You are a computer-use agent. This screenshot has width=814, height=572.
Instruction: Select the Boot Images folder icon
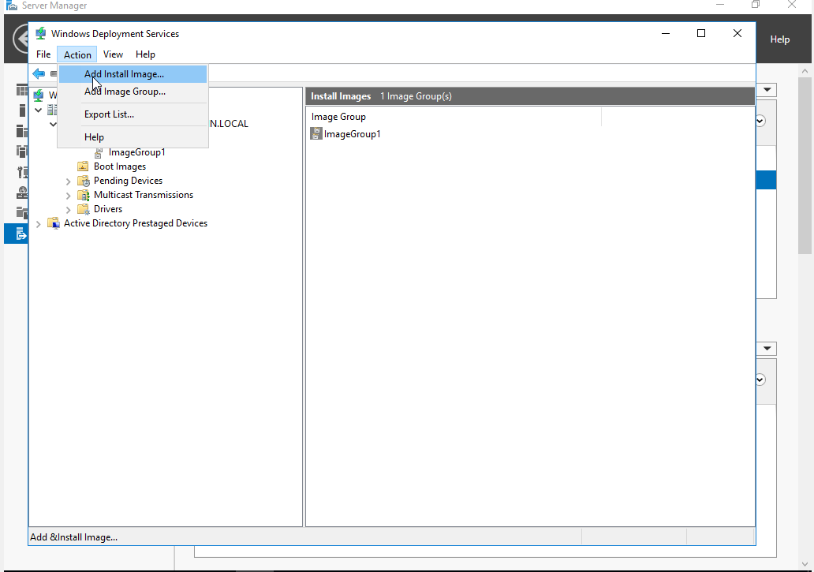84,166
